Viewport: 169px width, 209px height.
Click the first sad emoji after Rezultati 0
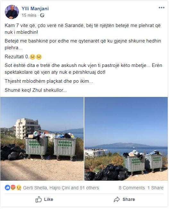click(32, 57)
